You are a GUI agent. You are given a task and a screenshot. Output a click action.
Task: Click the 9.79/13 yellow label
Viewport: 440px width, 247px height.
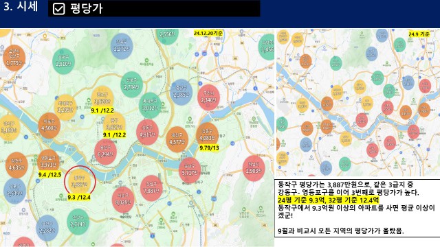209,148
